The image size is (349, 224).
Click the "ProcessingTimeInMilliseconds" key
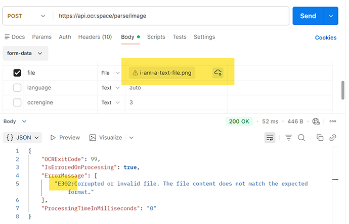91,208
